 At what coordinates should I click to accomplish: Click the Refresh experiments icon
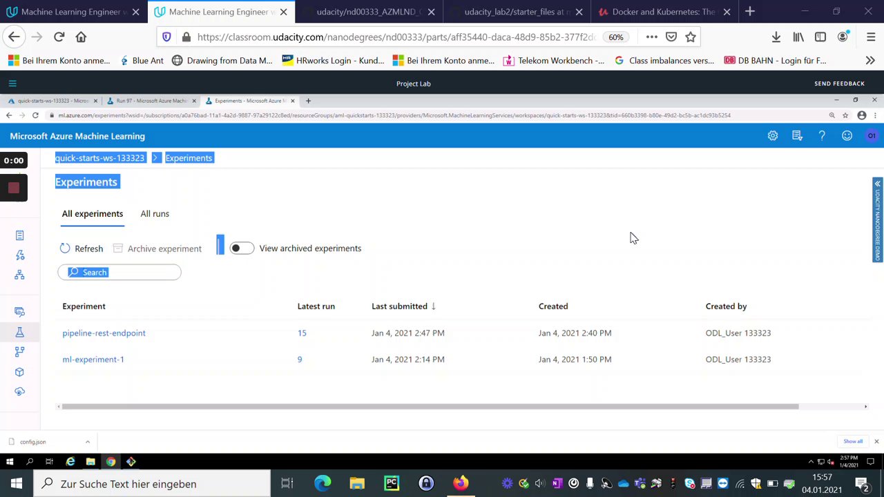pos(65,248)
